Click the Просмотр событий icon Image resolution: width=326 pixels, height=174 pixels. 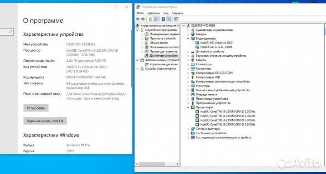147,39
